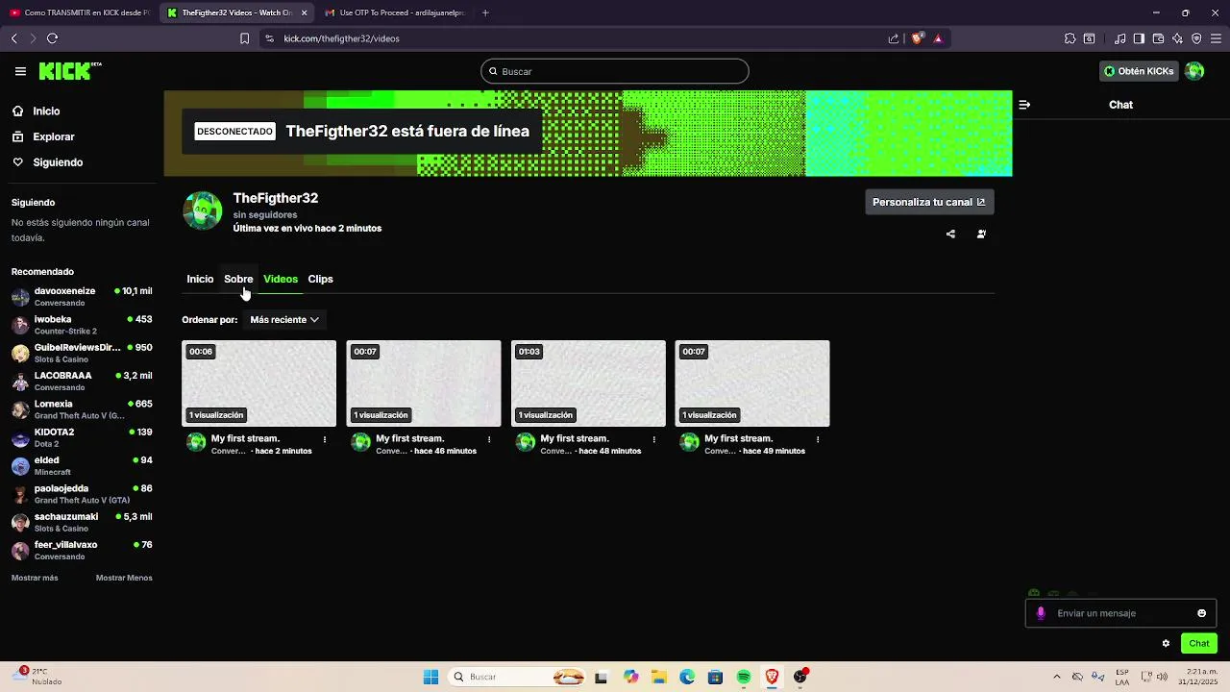Show hidden system tray icons chevron

pyautogui.click(x=1057, y=677)
